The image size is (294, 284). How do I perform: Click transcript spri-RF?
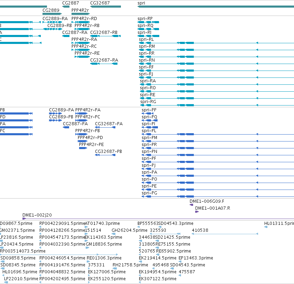(146, 67)
